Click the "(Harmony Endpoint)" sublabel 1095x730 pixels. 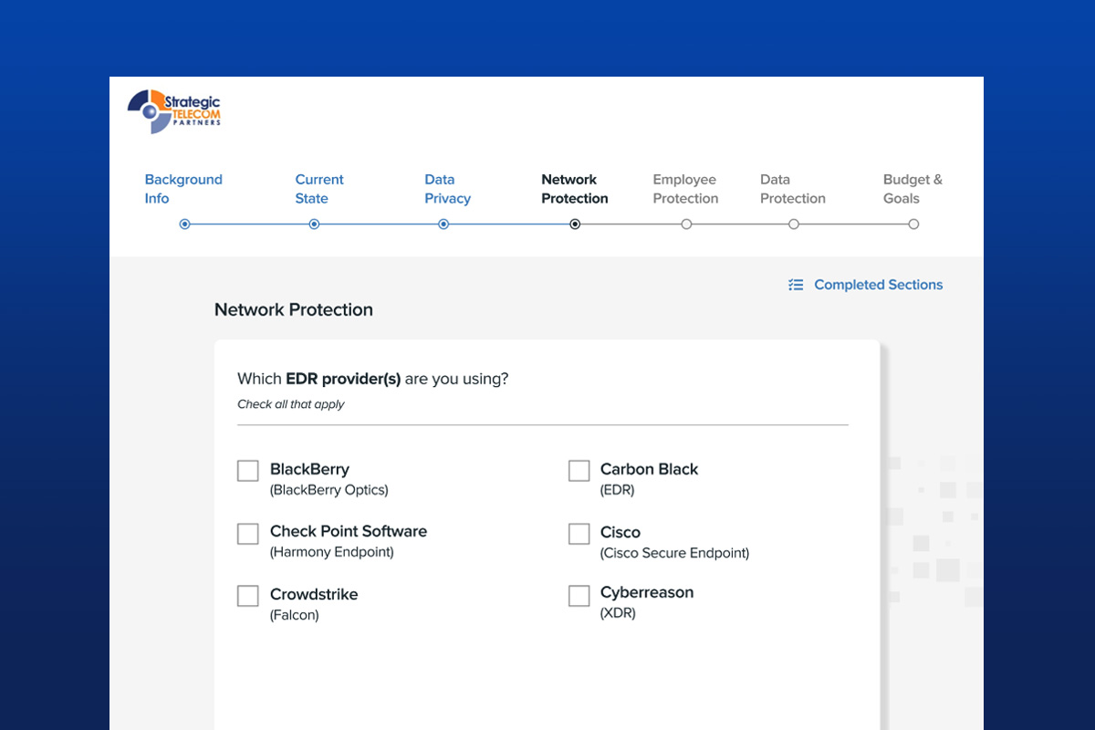pyautogui.click(x=331, y=552)
